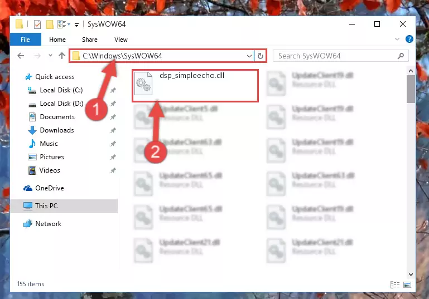Click the view options icon in quick toolbar
This screenshot has width=429, height=299.
pyautogui.click(x=62, y=24)
